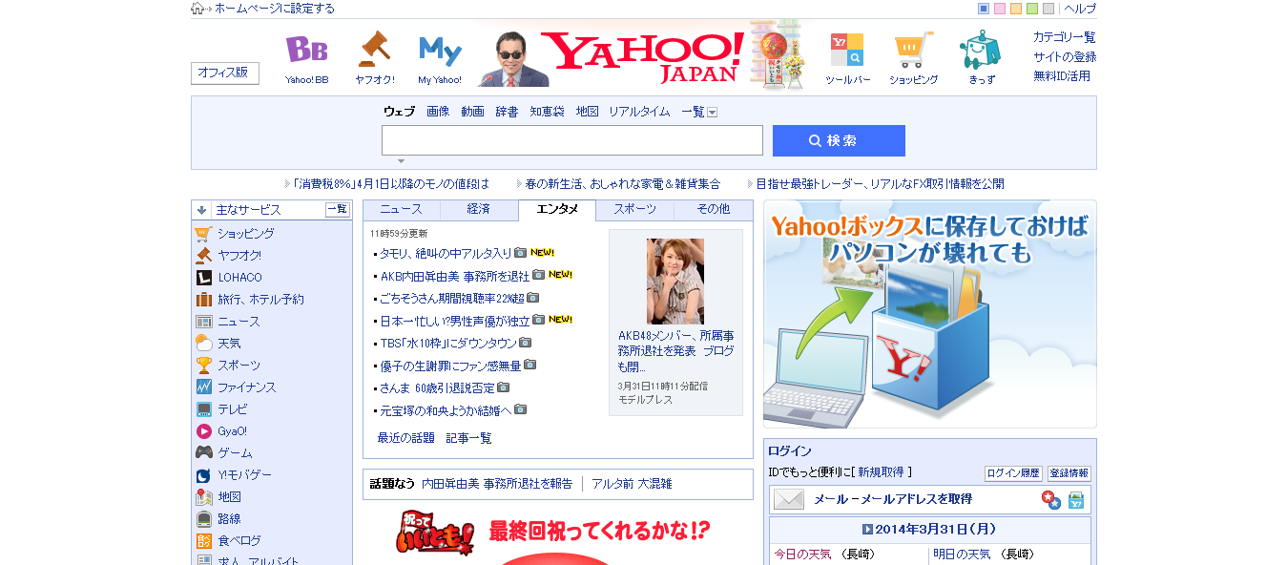Click inside the main search text field
This screenshot has height=565, width=1287.
(x=572, y=140)
